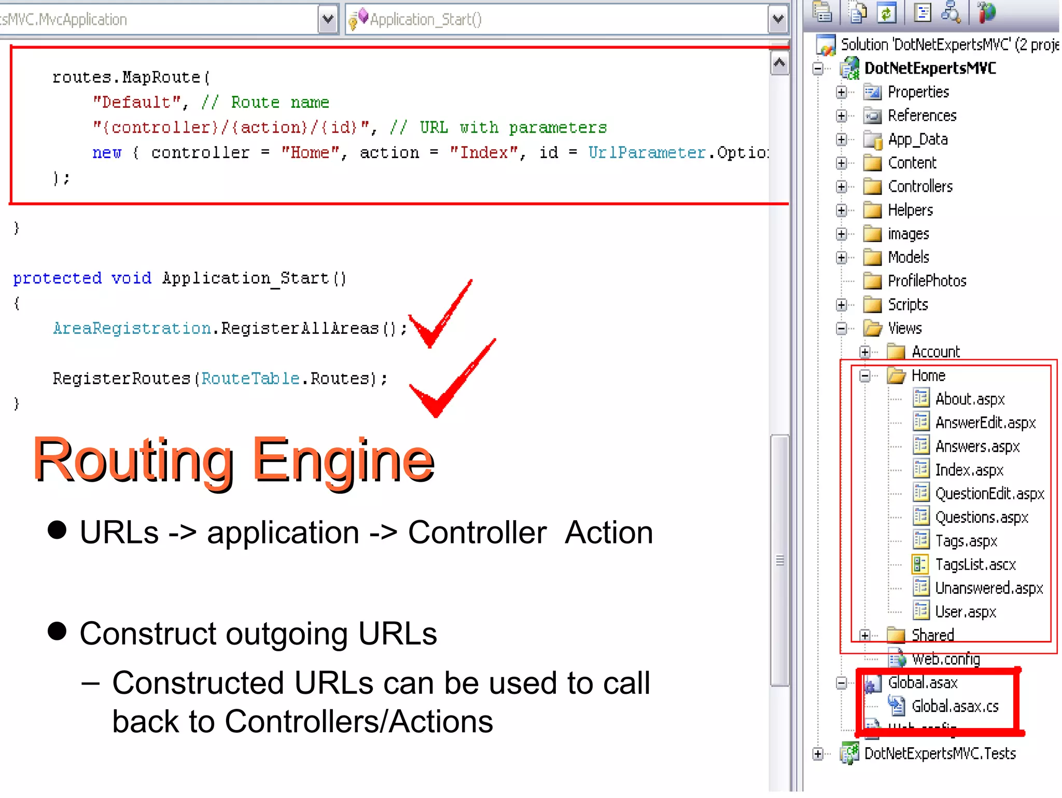Click the ASP.NET Configuration hammer-globe icon
The image size is (1062, 798).
click(986, 12)
